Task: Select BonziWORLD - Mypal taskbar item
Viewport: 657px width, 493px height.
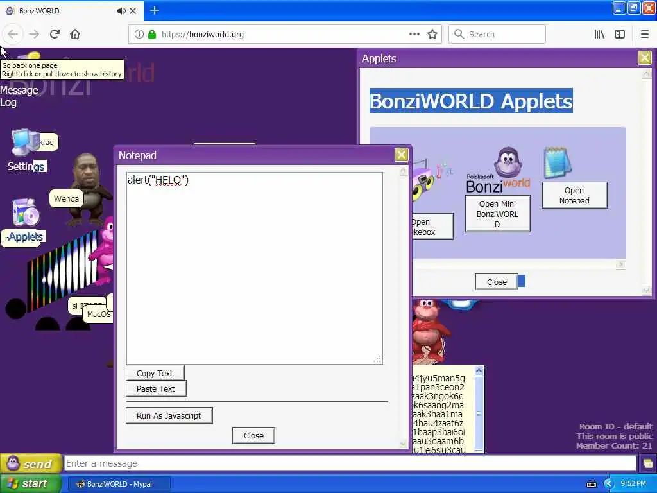Action: [119, 484]
